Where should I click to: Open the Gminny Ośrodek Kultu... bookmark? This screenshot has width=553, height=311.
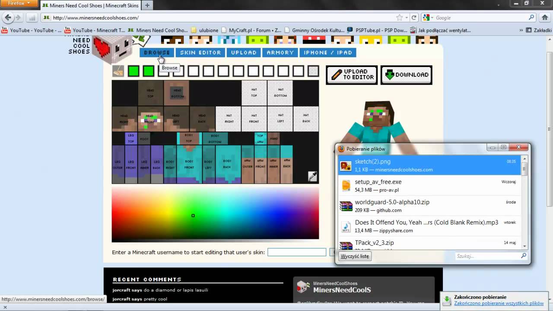click(x=314, y=30)
